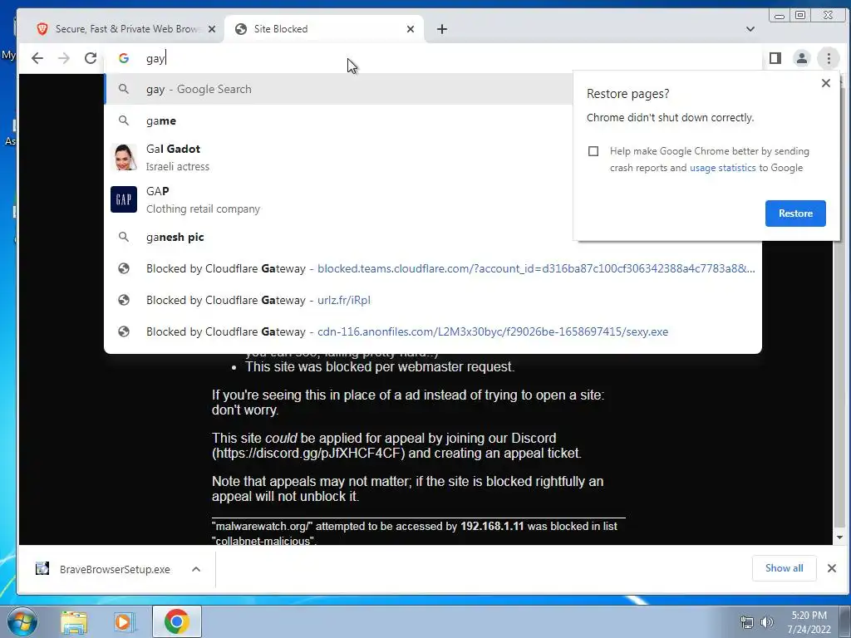Viewport: 851px width, 638px height.
Task: Click the Gal Gadot thumbnail photo
Action: [x=124, y=157]
